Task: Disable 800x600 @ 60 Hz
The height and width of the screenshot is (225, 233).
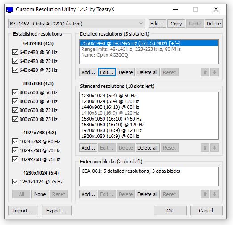Action: (15, 101)
